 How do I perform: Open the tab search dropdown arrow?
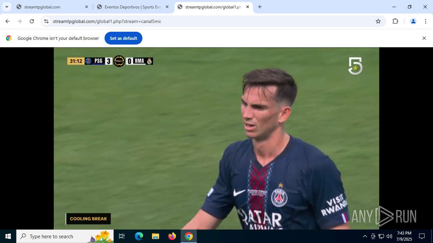click(x=7, y=7)
